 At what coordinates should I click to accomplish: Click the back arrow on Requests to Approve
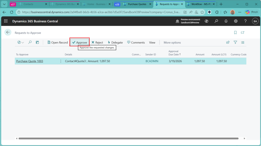8,32
